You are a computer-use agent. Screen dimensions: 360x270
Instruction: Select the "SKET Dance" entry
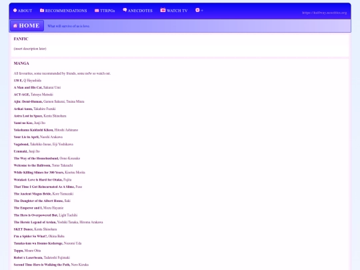tap(35, 229)
